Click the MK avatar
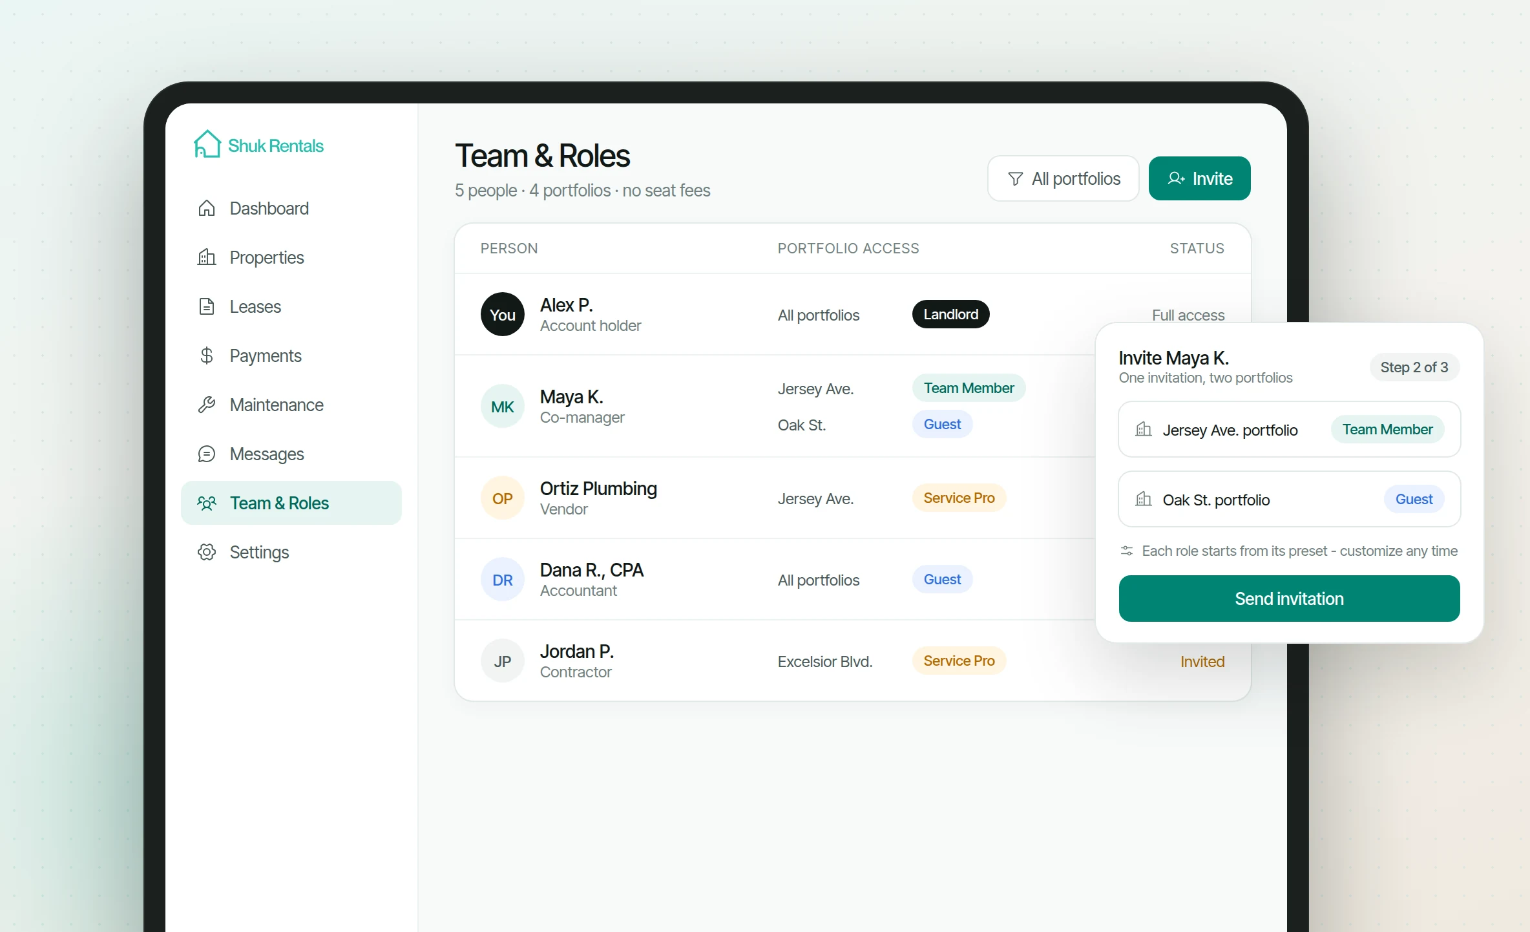This screenshot has width=1530, height=932. tap(503, 406)
